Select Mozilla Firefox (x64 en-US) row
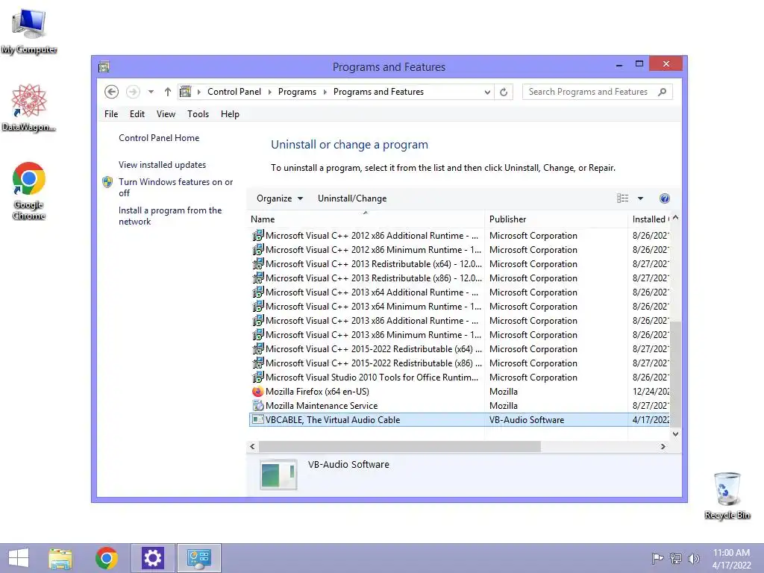This screenshot has height=573, width=764. (460, 392)
